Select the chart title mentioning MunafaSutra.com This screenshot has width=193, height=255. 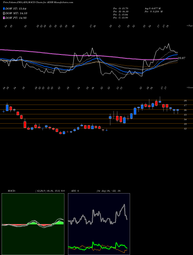38,2
